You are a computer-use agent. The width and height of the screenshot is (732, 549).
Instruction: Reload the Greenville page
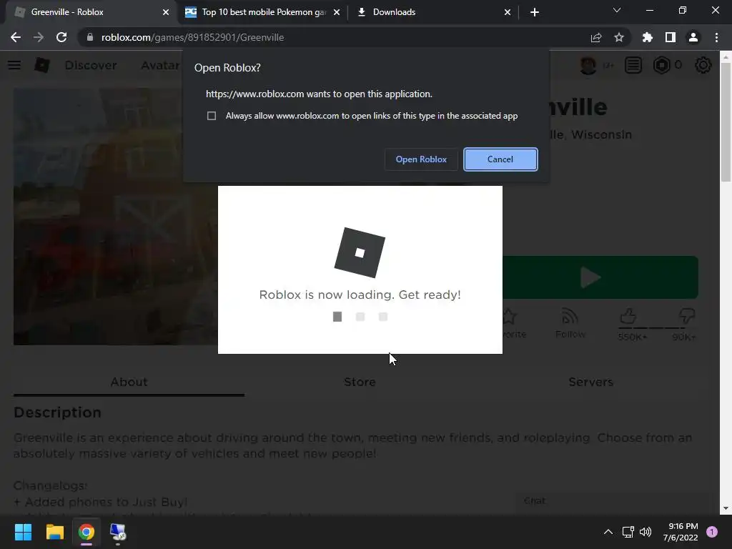coord(61,37)
